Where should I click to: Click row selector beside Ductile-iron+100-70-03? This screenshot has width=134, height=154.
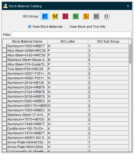pos(5,128)
